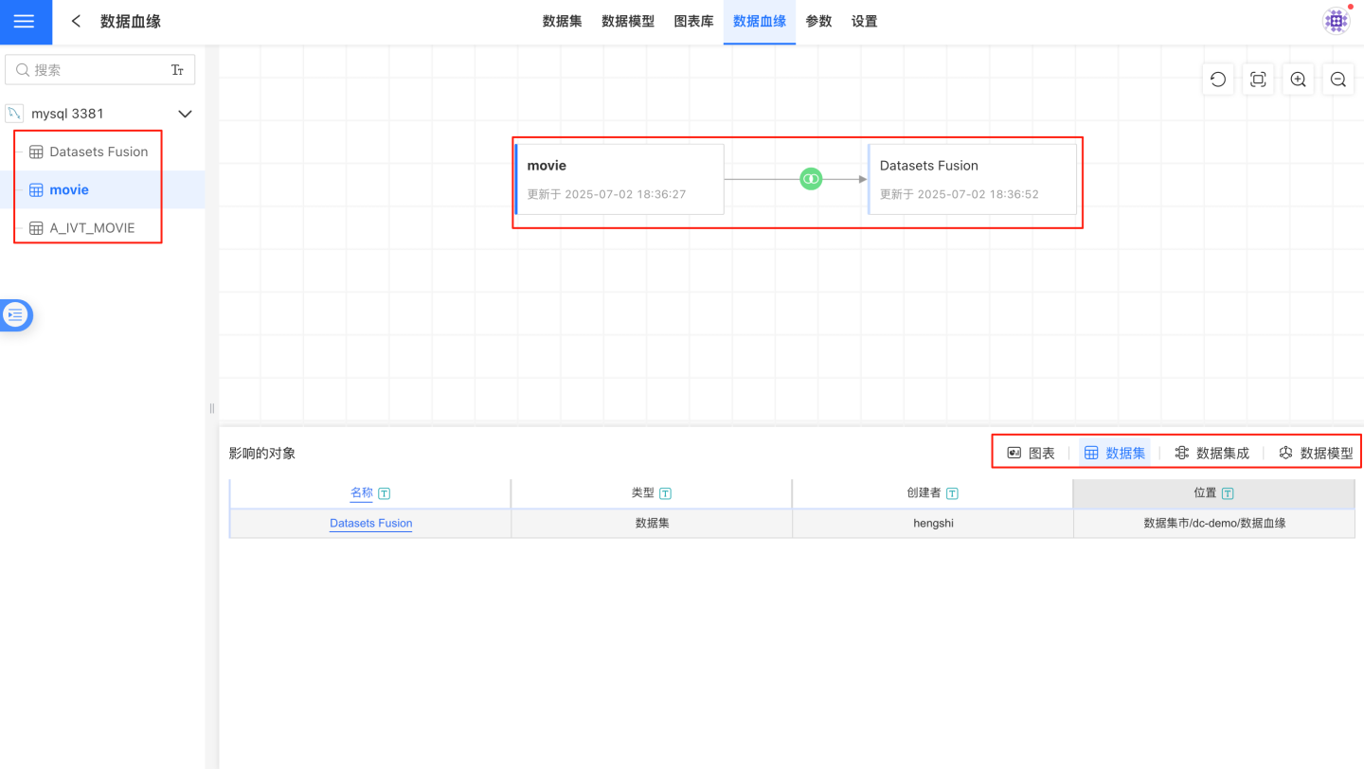Screen dimensions: 1364x769
Task: Collapse the mysql 3381 connection tree
Action: 186,114
